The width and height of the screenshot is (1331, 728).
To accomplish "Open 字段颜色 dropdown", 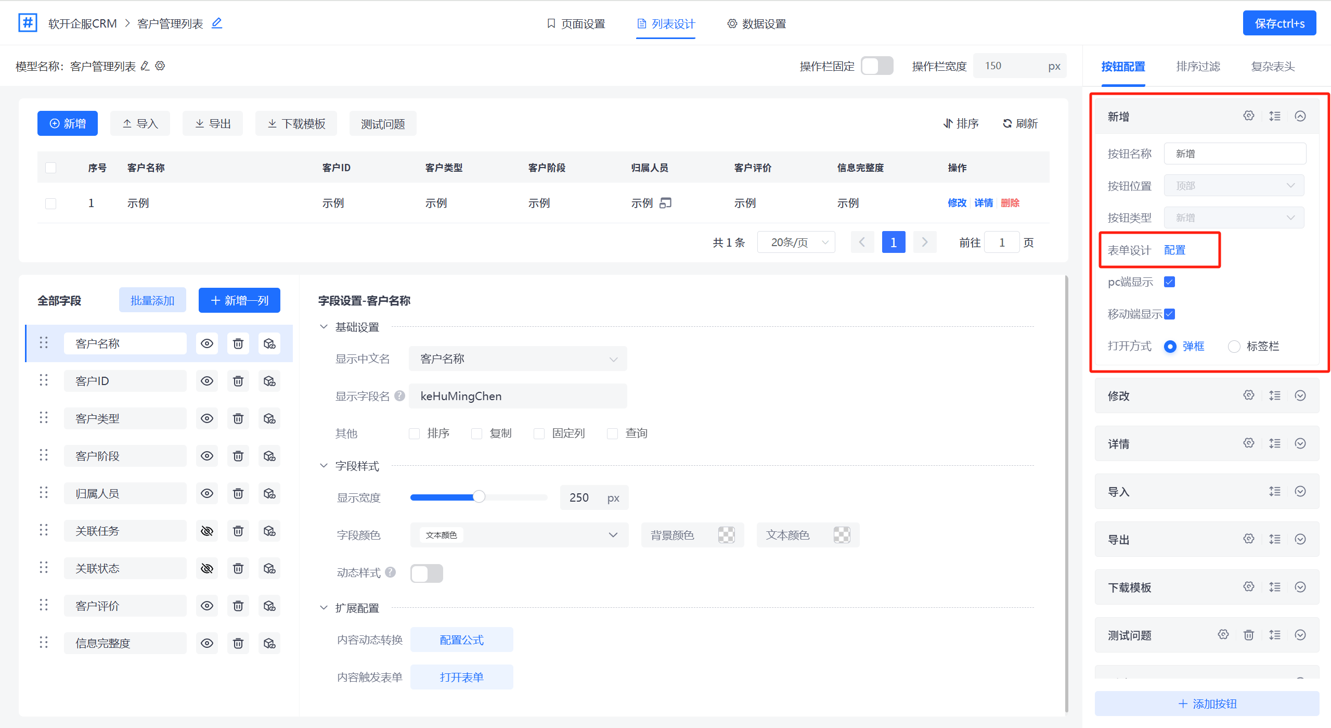I will pos(519,535).
